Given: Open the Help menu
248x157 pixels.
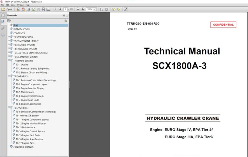Looking at the screenshot, I should point(27,5).
